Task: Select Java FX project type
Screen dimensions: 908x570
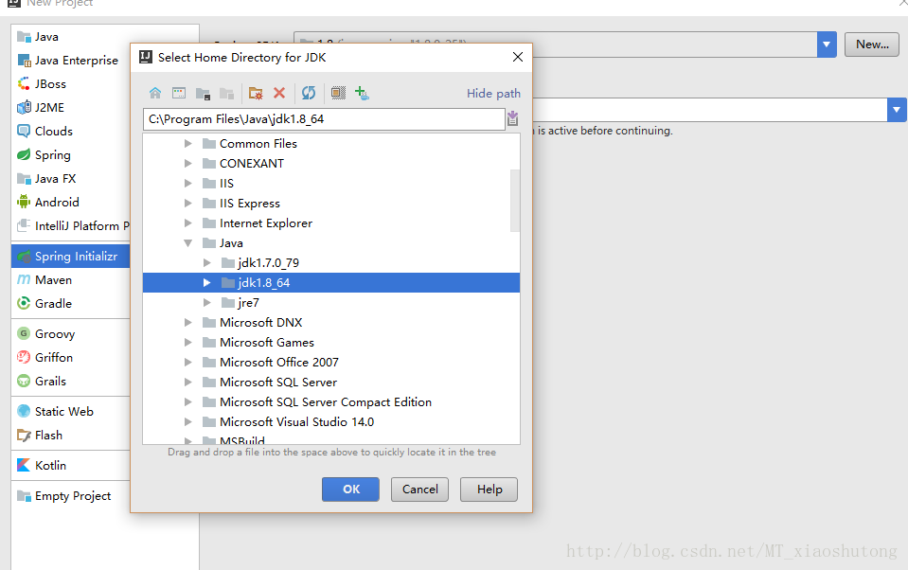Action: [x=69, y=178]
